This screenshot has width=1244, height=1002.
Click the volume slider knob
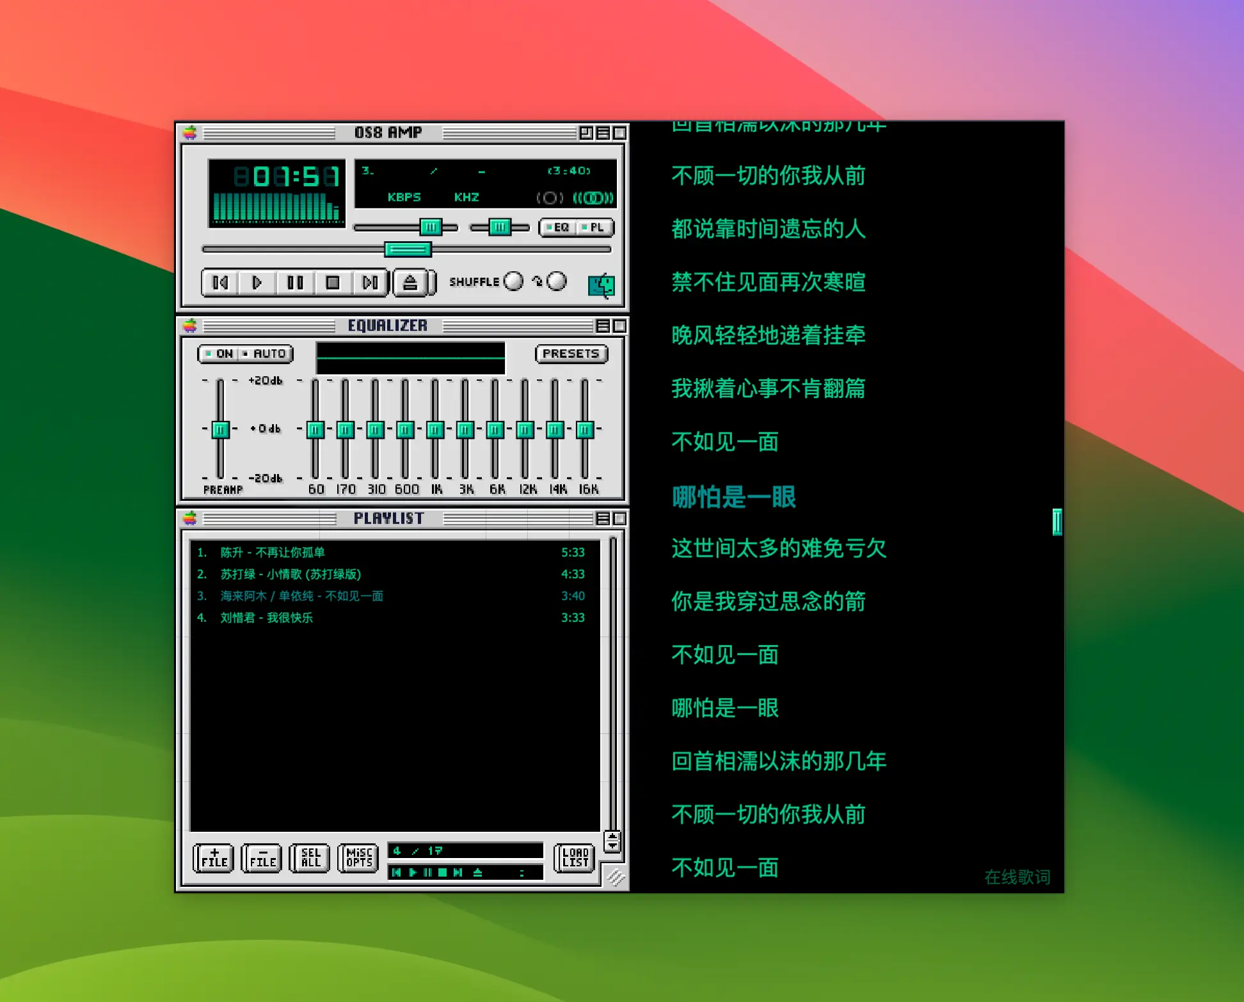tap(431, 227)
